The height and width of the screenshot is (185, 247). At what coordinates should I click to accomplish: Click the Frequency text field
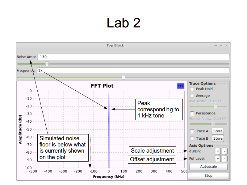133,71
